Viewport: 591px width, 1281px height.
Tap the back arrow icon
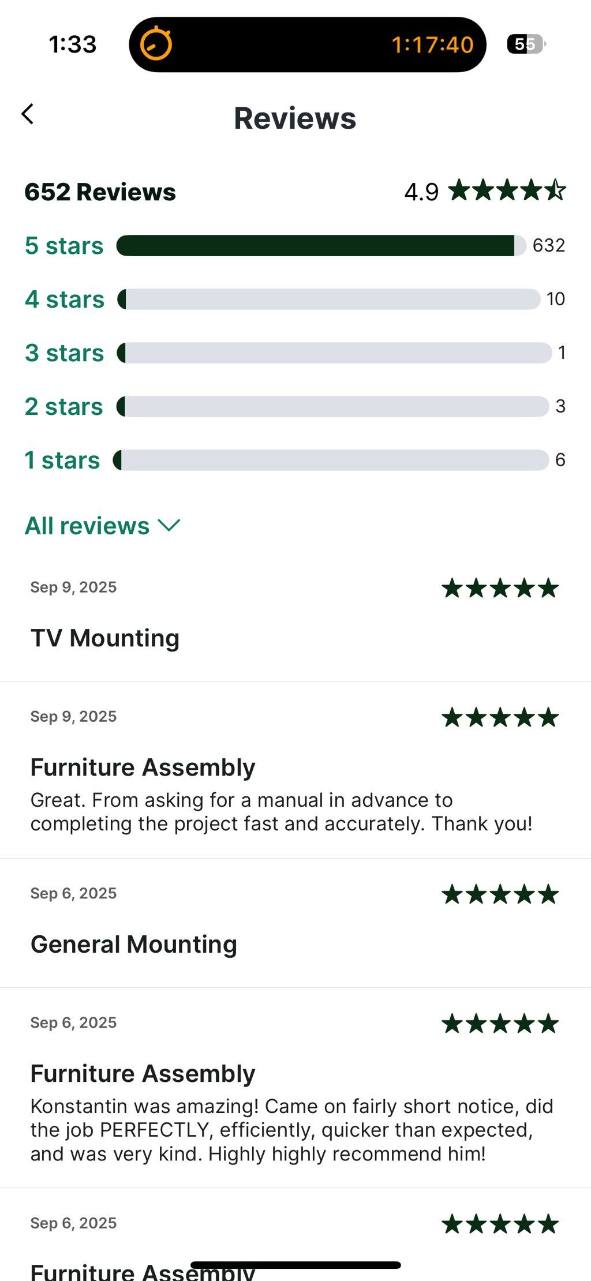point(28,114)
